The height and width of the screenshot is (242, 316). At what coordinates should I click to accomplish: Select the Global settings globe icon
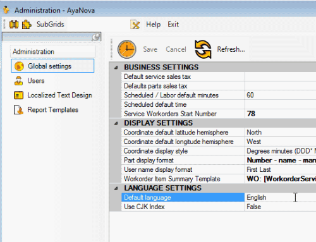click(19, 66)
